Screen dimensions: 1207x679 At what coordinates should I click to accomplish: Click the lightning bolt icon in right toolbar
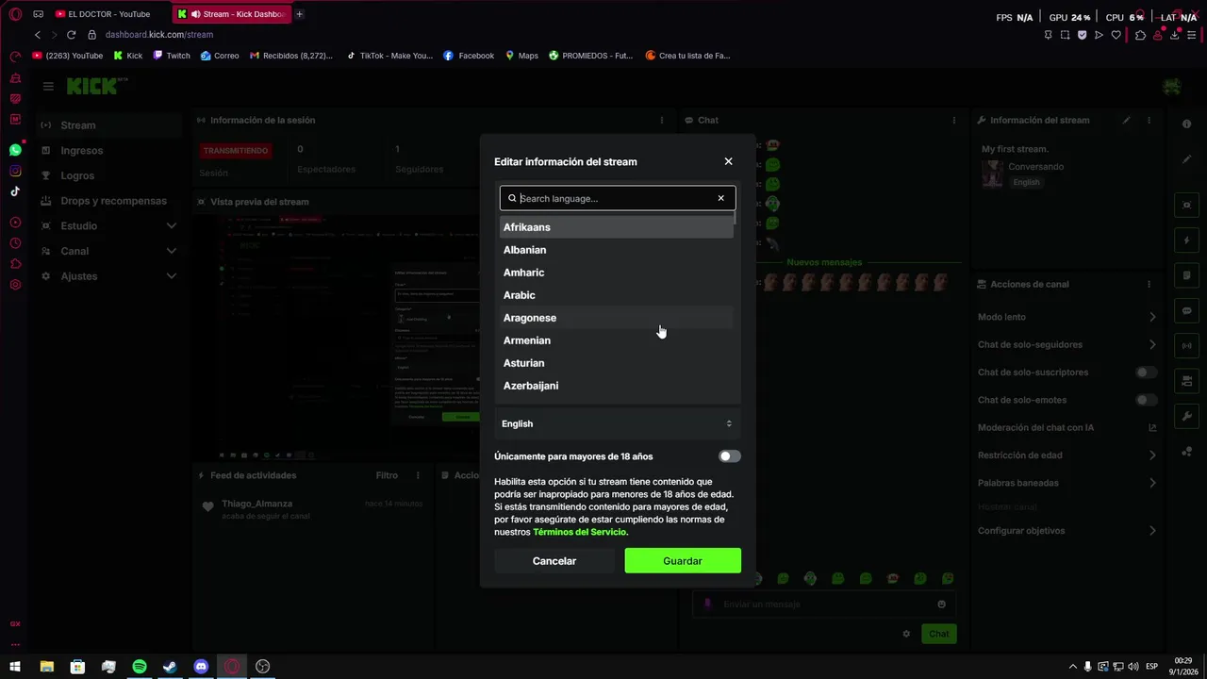pos(1186,240)
